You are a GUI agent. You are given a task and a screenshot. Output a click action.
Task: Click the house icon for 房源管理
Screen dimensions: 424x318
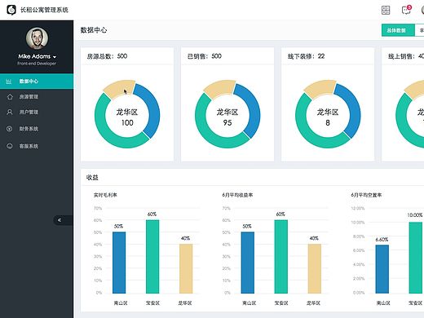pos(10,97)
